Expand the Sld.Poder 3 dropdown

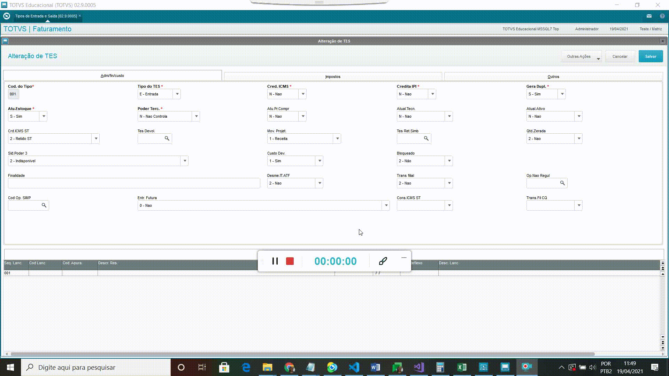pos(185,161)
